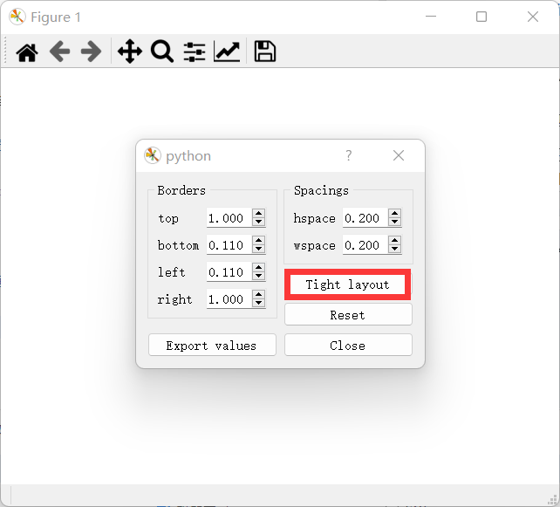Increase the top border value
The height and width of the screenshot is (507, 560).
tap(258, 213)
